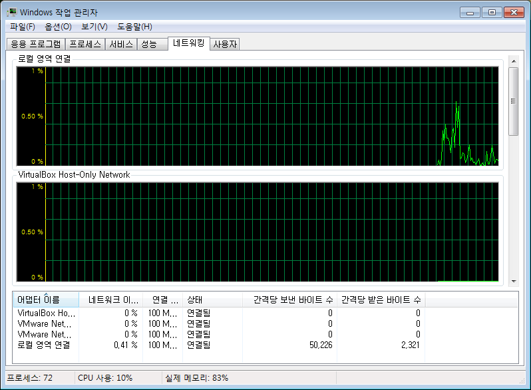Screen dimensions: 531x390
Task: Sort by 어댑터 이름 column header
Action: 46,299
